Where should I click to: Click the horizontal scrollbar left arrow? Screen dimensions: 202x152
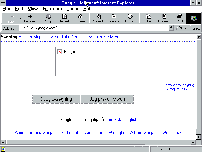tap(3, 142)
